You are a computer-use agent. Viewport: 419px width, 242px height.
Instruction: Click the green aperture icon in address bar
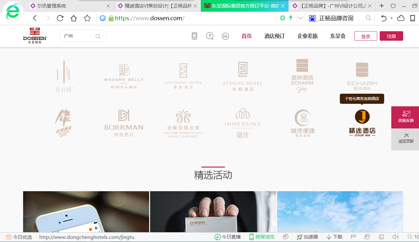point(283,18)
